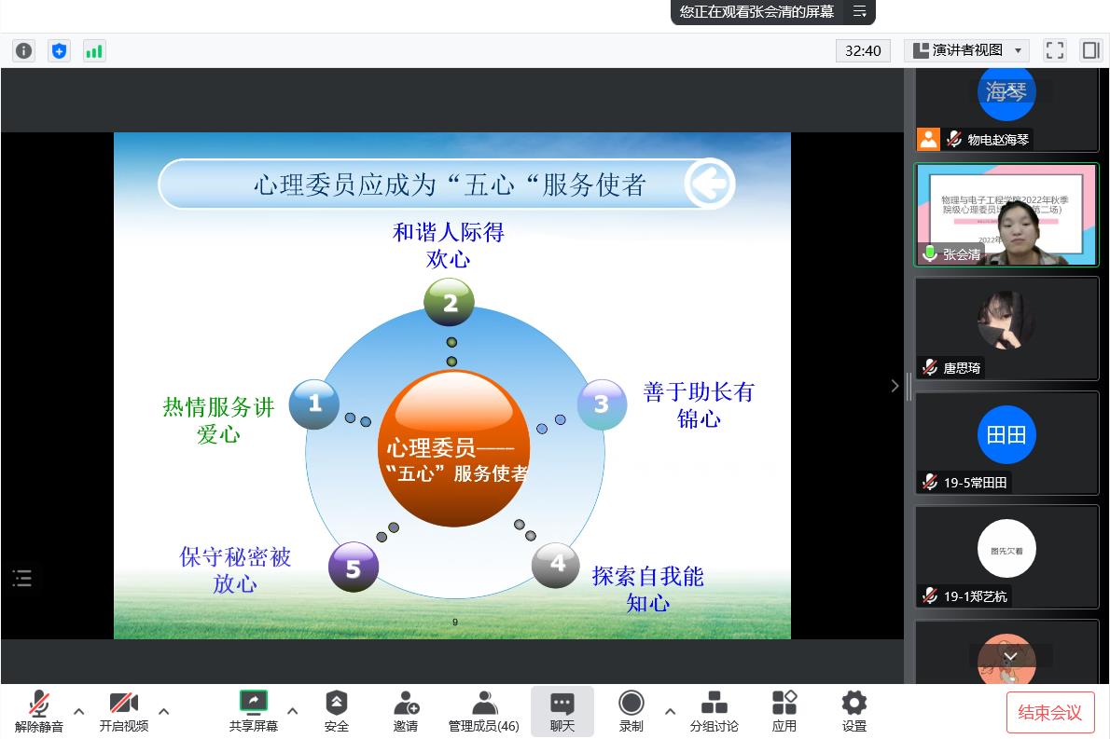Open Manage Participants (管理成员) panel
This screenshot has width=1110, height=739.
[x=483, y=712]
